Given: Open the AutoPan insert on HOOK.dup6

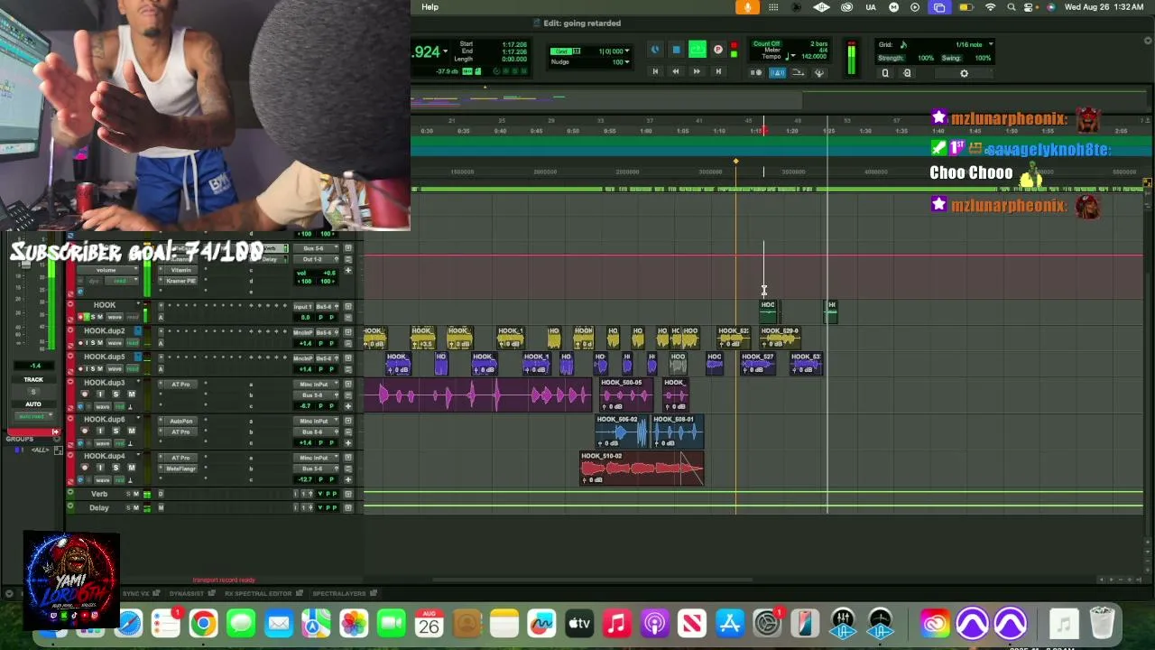Looking at the screenshot, I should [x=181, y=421].
